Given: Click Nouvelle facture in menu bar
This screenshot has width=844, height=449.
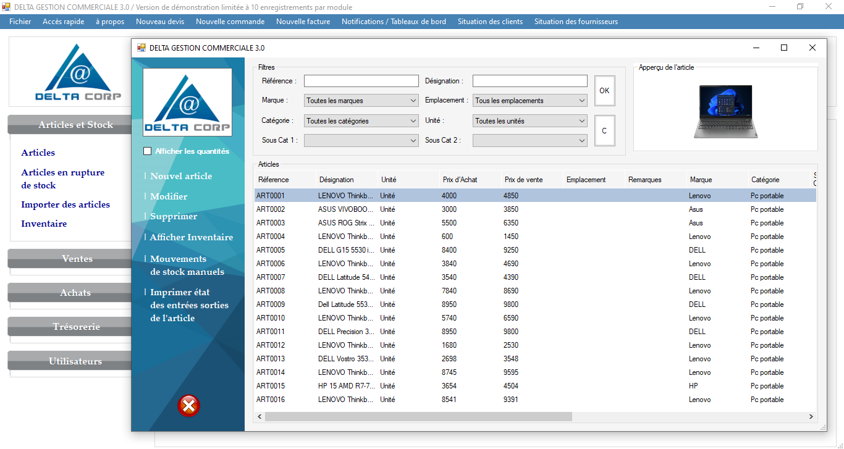Looking at the screenshot, I should [x=303, y=22].
